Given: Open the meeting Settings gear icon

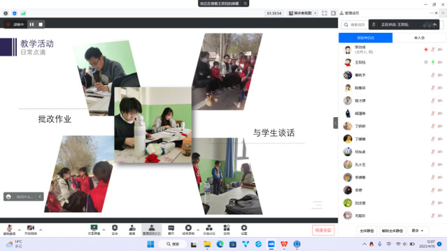Looking at the screenshot, I should pos(244,229).
